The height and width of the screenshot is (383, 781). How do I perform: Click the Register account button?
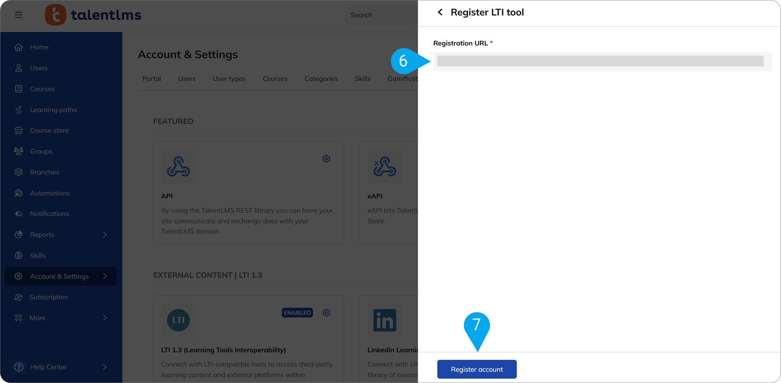[x=477, y=369]
